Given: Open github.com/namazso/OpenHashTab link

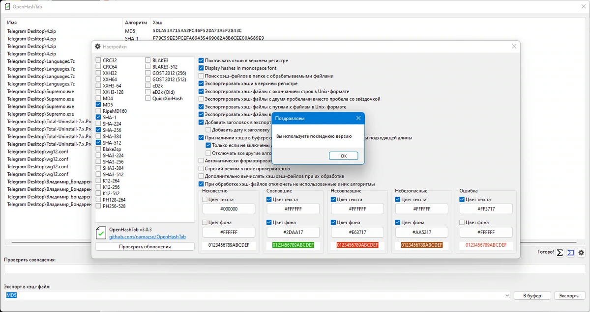Looking at the screenshot, I should click(x=147, y=236).
